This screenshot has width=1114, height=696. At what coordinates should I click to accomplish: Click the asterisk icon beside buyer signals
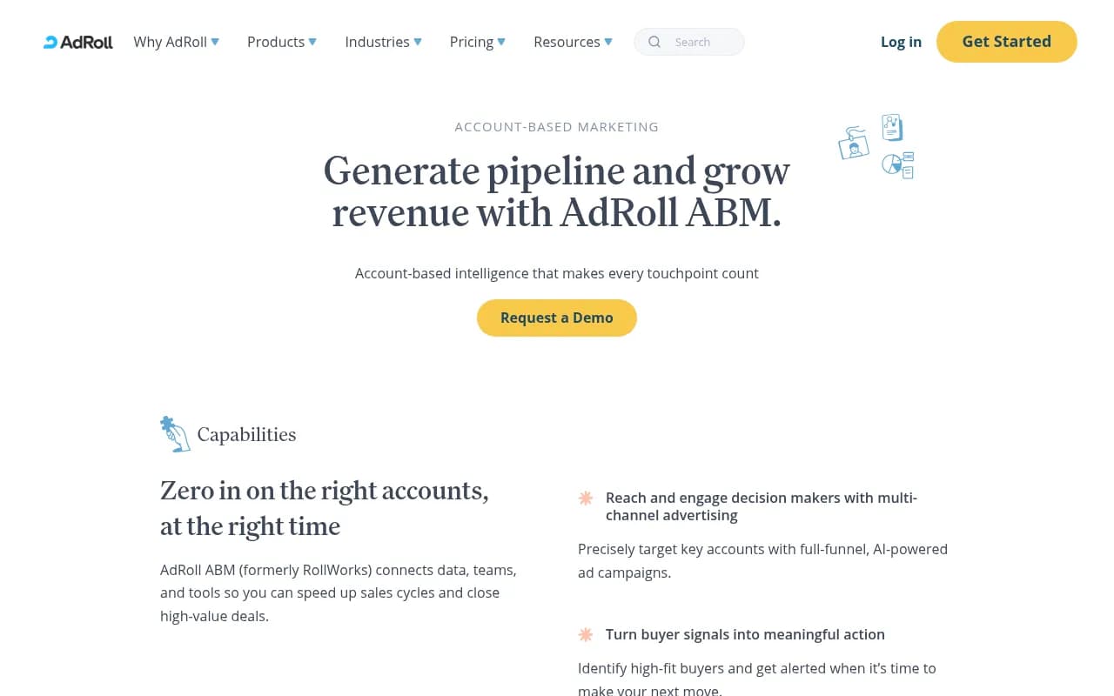click(586, 635)
